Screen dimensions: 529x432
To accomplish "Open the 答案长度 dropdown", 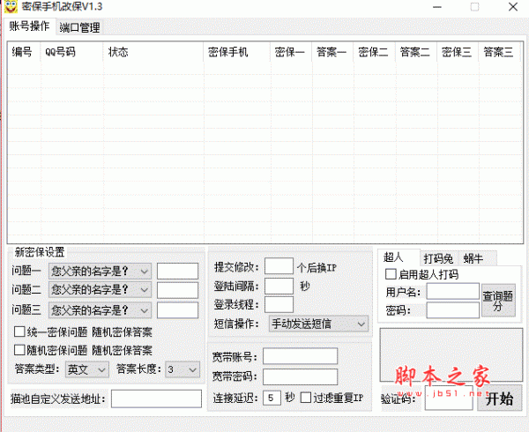I will tap(182, 369).
